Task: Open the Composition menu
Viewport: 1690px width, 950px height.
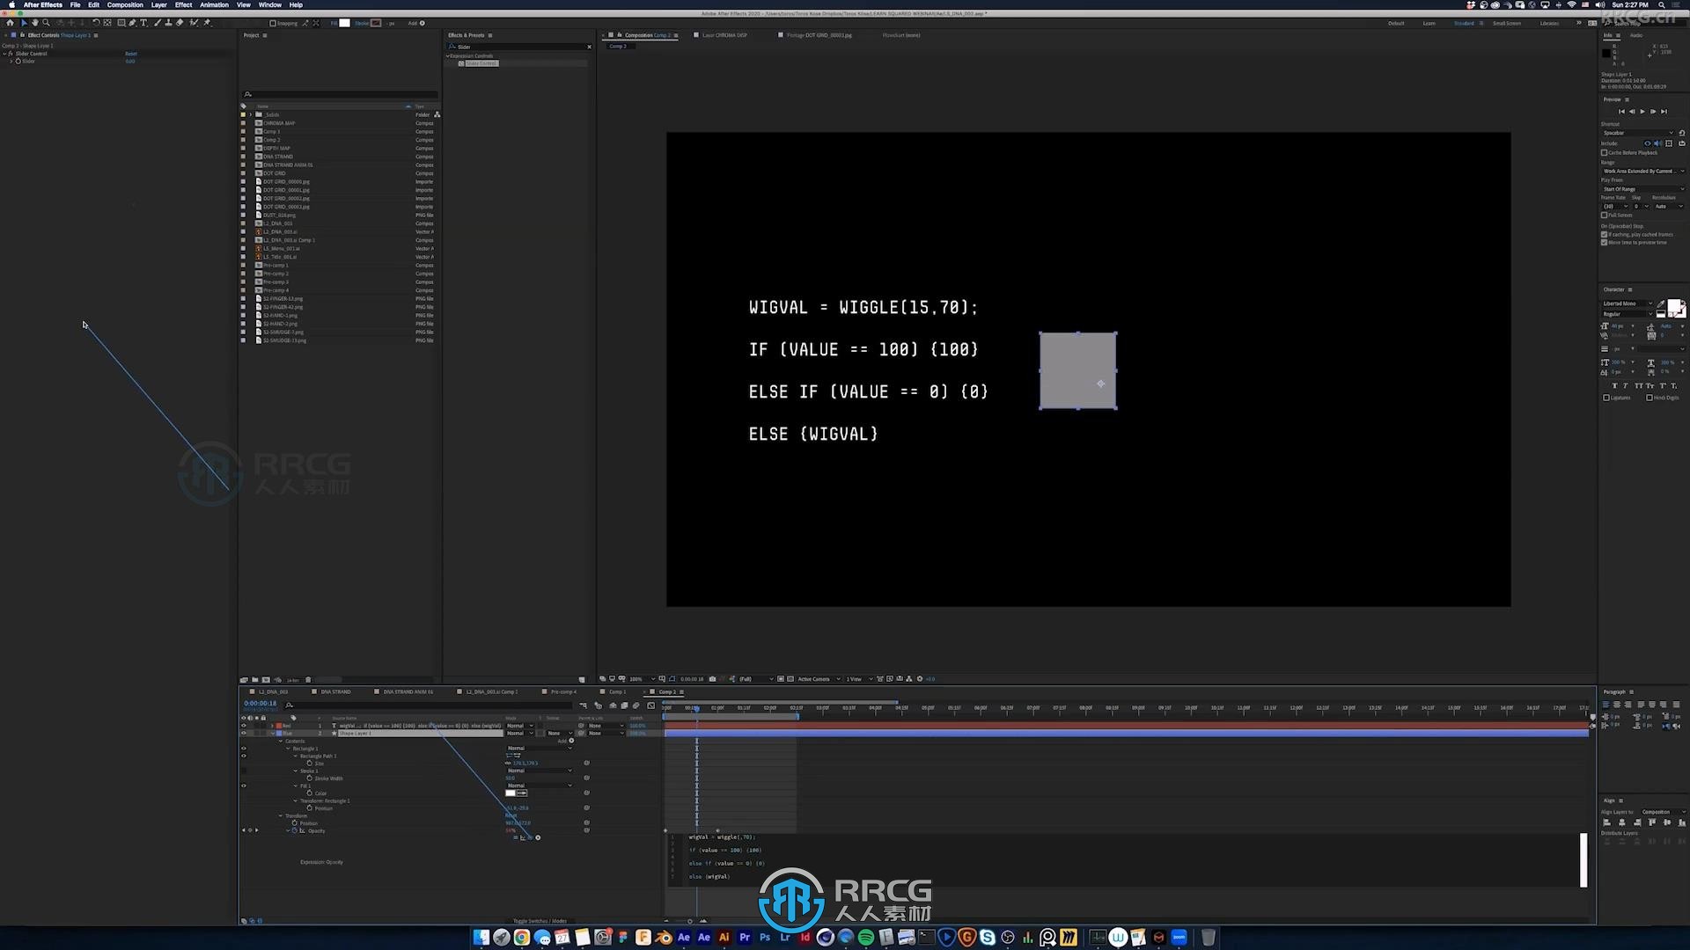Action: point(125,4)
